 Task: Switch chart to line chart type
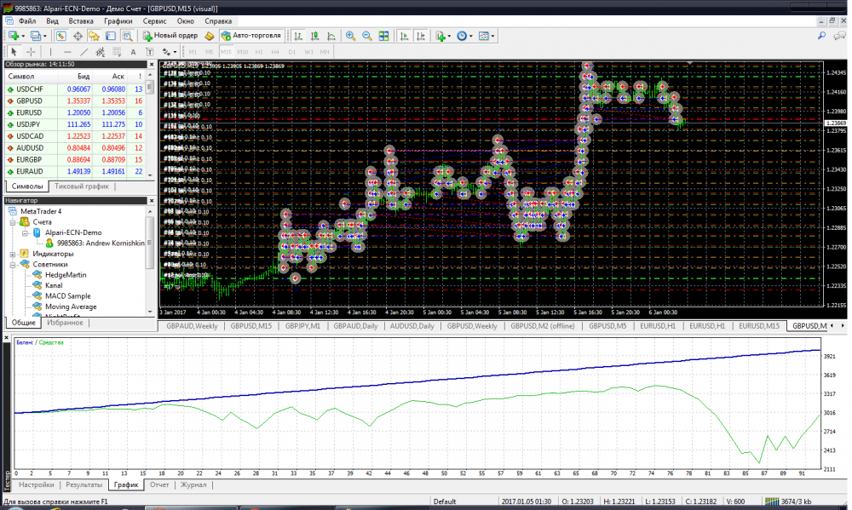pos(331,36)
